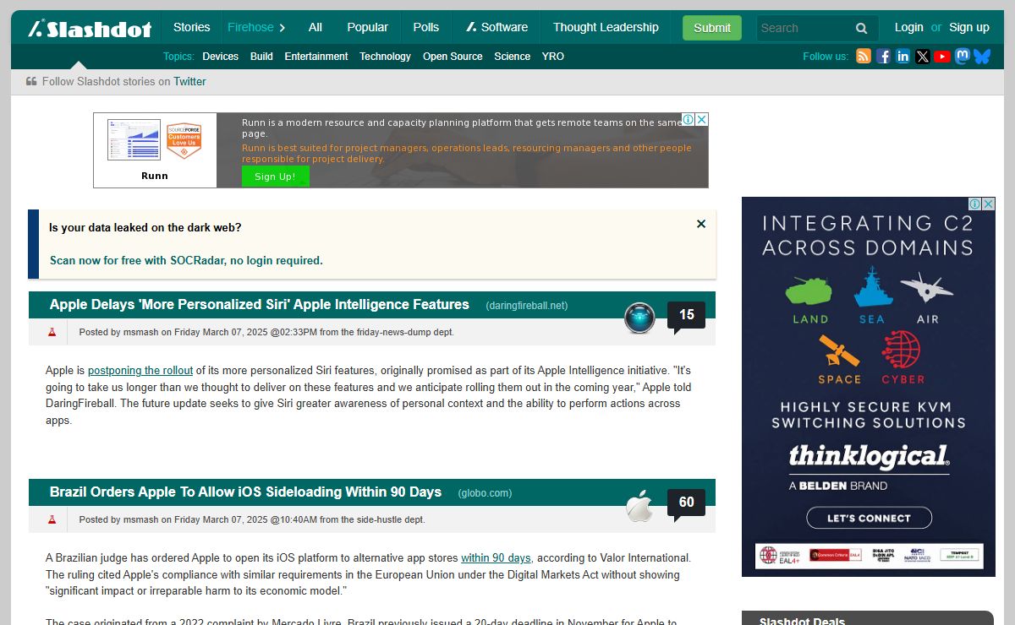The height and width of the screenshot is (625, 1015).
Task: Follow Slashdot on Mastodon icon
Action: [963, 57]
